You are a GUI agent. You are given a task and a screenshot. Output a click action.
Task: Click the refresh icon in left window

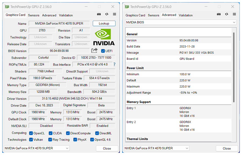pyautogui.click(x=107, y=14)
